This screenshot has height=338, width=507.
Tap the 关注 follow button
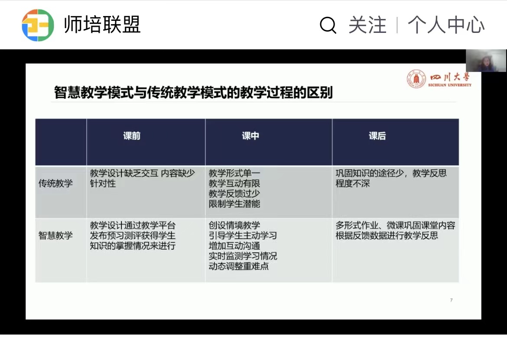click(367, 25)
